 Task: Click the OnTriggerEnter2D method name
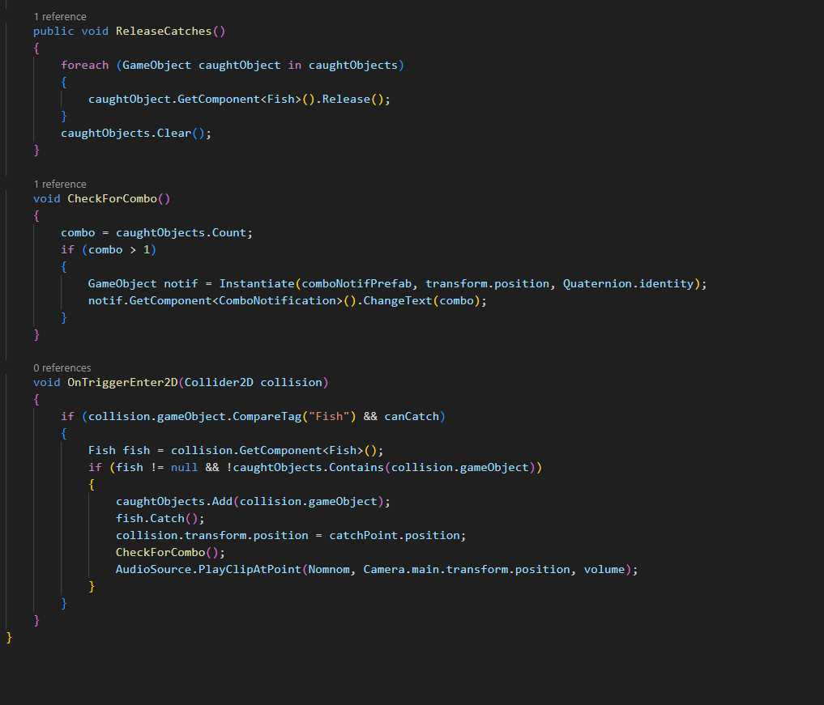tap(122, 383)
